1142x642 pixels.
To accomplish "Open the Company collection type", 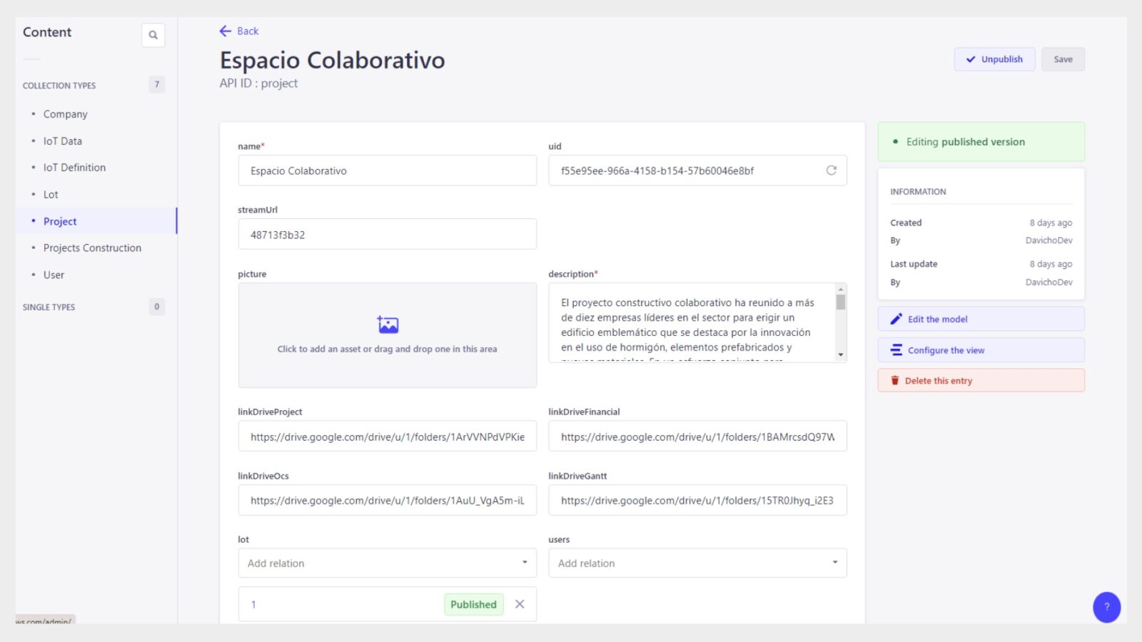I will (65, 114).
